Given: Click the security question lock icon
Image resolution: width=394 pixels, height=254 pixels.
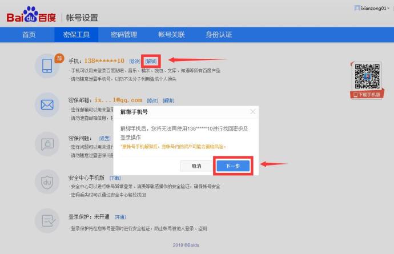Looking at the screenshot, I should pyautogui.click(x=47, y=144).
